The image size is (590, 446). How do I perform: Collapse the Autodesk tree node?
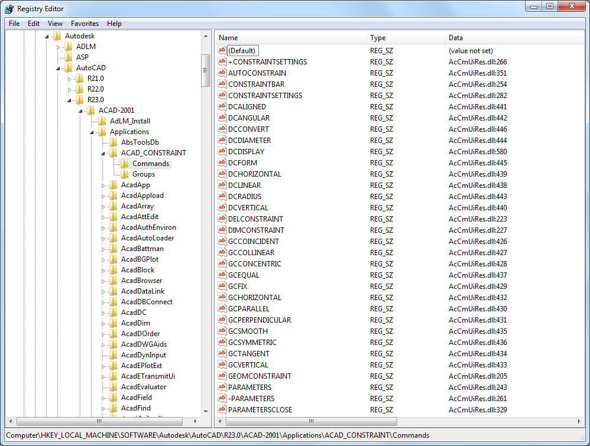tap(47, 37)
